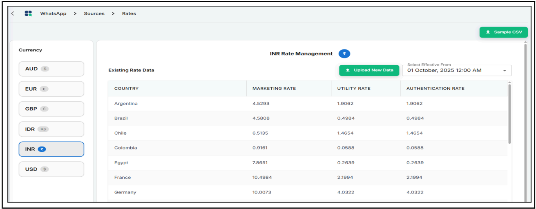Screen dimensions: 536x209
Task: Choose the USD currency tab
Action: [x=51, y=169]
